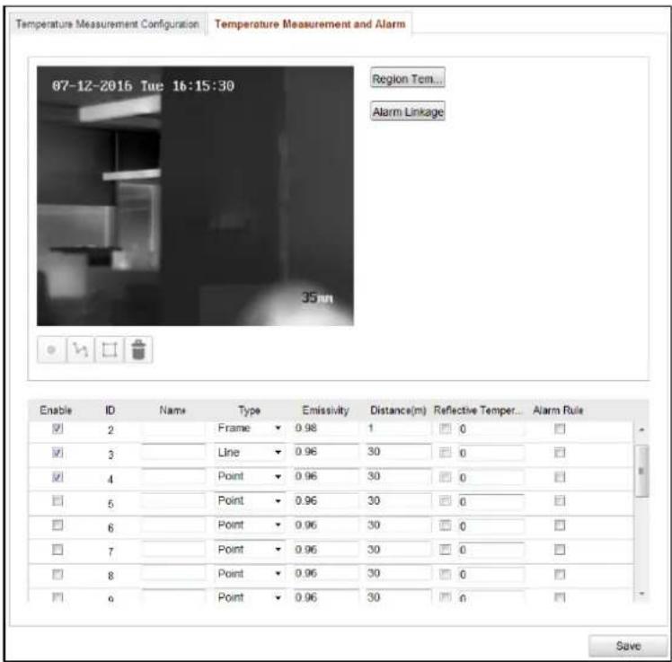This screenshot has width=672, height=662.
Task: Check Enable checkbox for ID 5
Action: click(x=57, y=500)
